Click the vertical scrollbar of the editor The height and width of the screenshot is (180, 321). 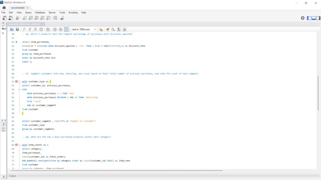click(x=318, y=94)
